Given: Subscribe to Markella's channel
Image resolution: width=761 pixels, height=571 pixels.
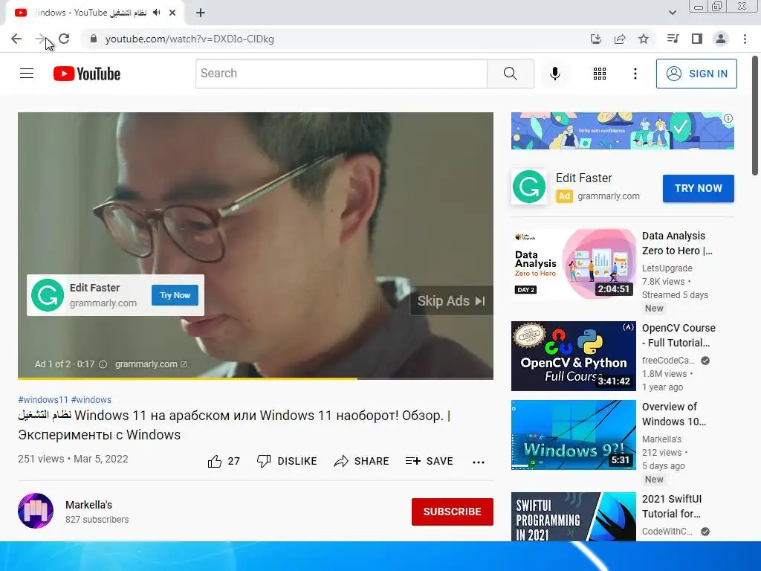Looking at the screenshot, I should [453, 512].
